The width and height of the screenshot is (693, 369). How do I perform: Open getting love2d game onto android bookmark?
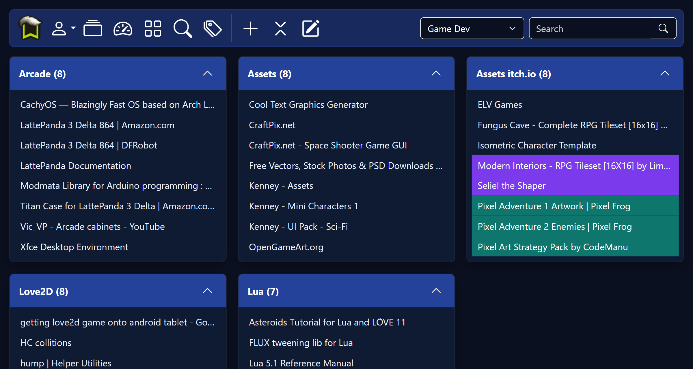[x=117, y=322]
